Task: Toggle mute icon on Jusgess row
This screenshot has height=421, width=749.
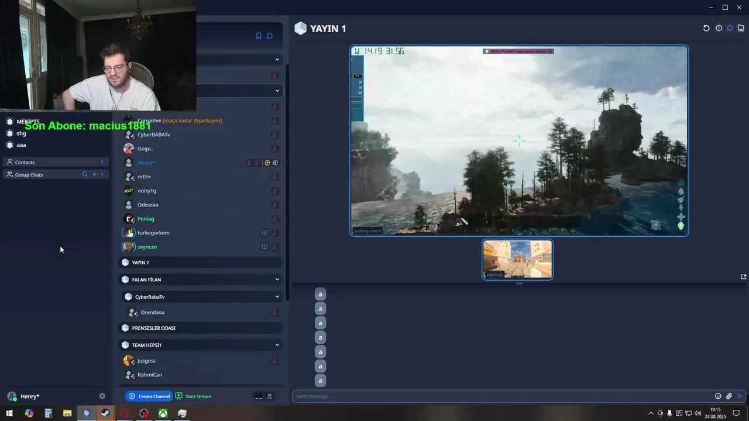Action: pyautogui.click(x=275, y=361)
